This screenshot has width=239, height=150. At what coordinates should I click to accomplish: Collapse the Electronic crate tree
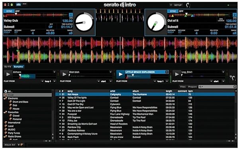(4, 99)
